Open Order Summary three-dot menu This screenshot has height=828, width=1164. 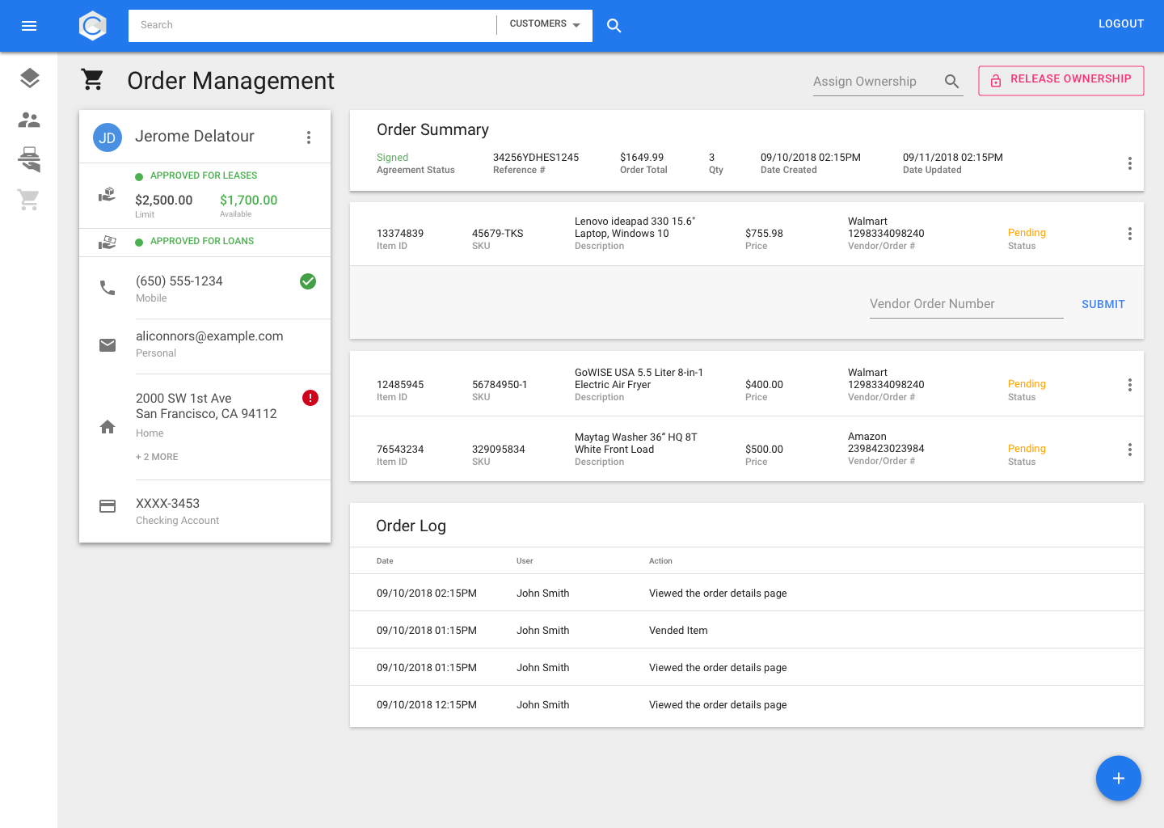(1129, 163)
